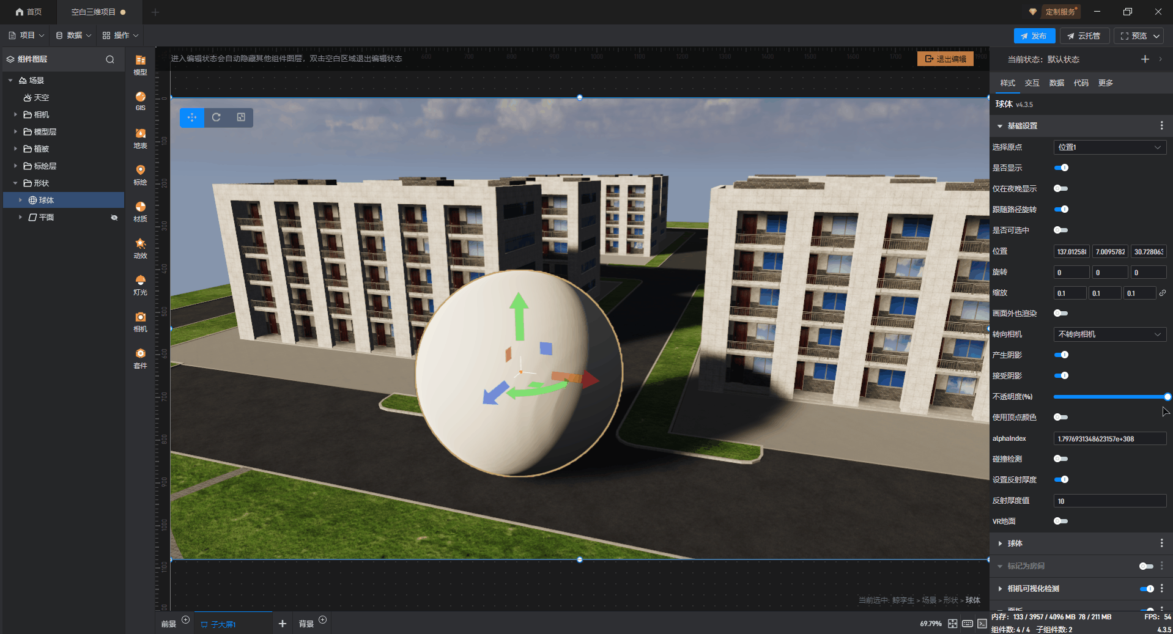Image resolution: width=1173 pixels, height=634 pixels.
Task: Collapse the 基础设置 section
Action: (x=1000, y=126)
